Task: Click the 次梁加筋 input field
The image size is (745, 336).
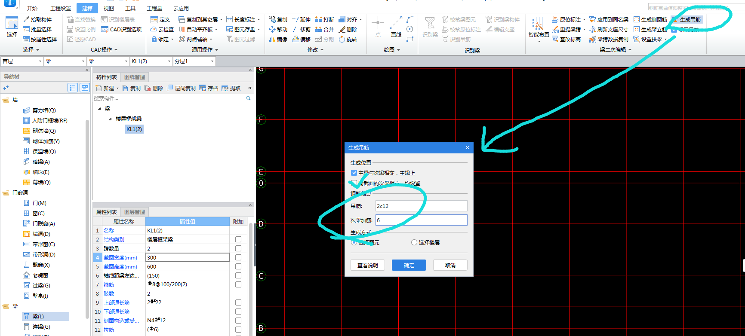Action: [x=422, y=220]
